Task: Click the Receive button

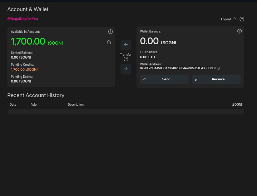Action: 216,79
